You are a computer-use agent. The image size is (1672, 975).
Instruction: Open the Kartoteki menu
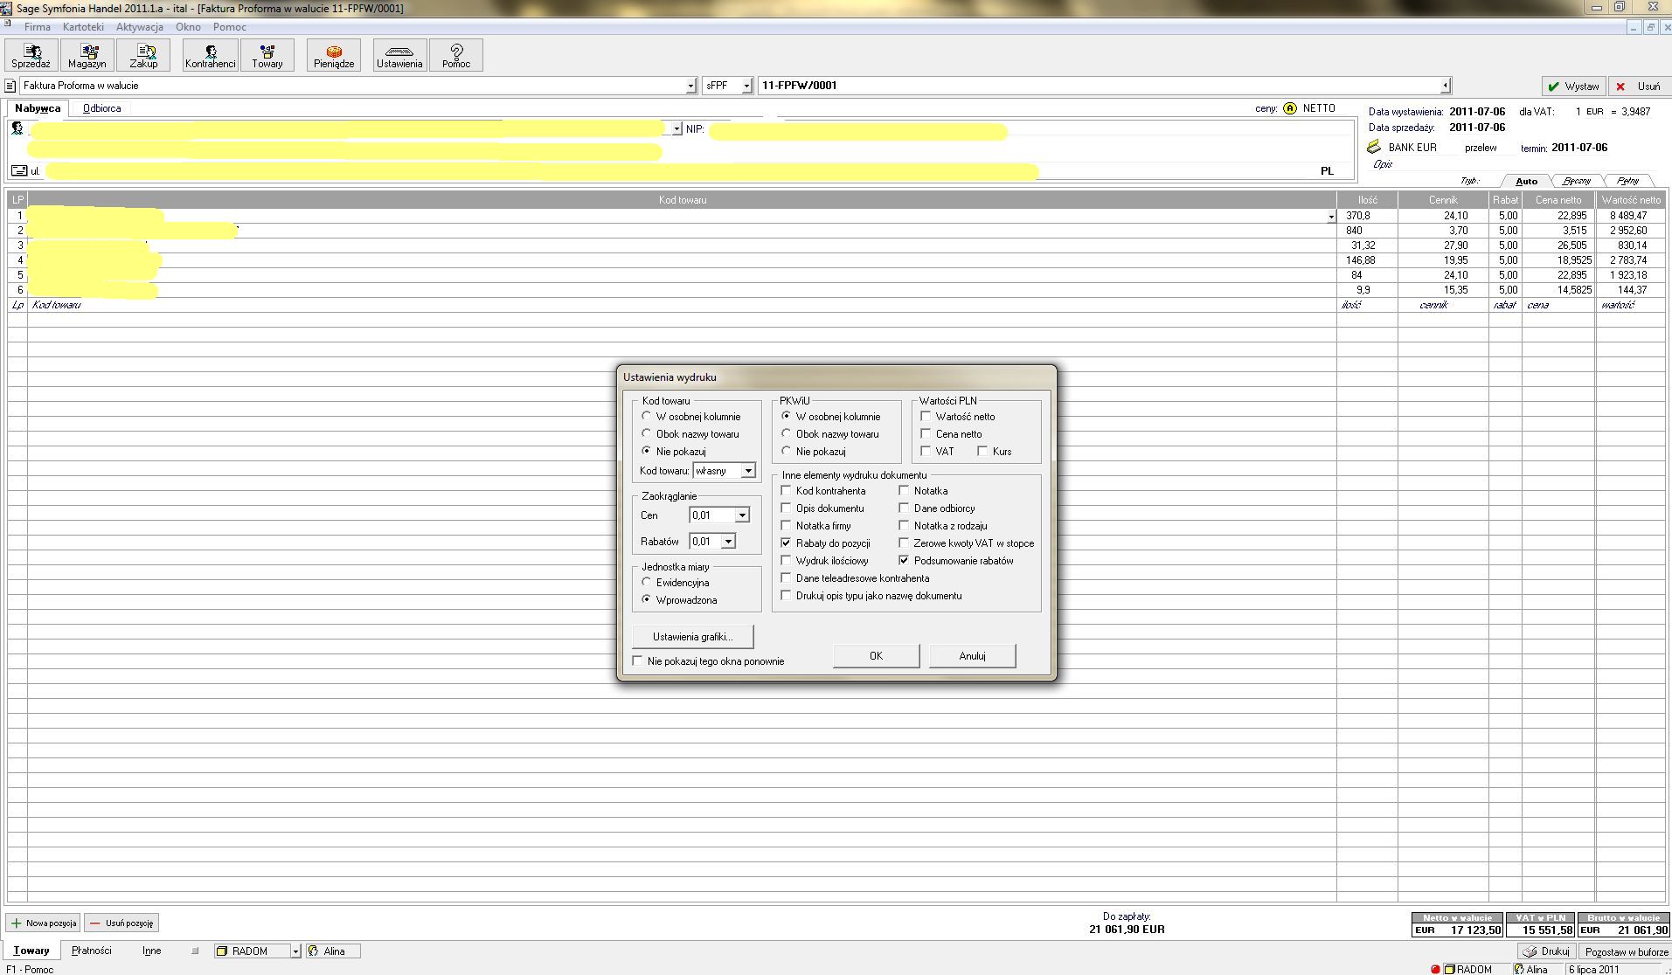pyautogui.click(x=83, y=27)
